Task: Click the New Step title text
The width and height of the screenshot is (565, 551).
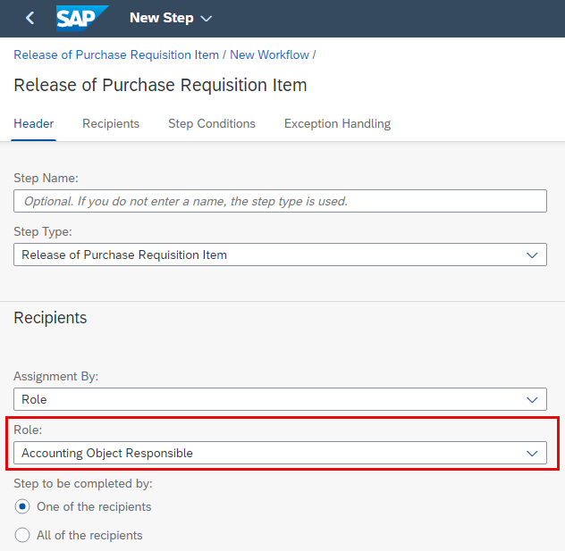Action: point(162,18)
